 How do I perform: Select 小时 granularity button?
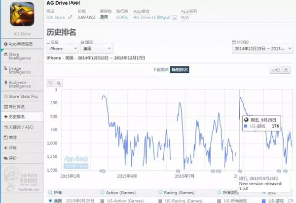(x=276, y=70)
